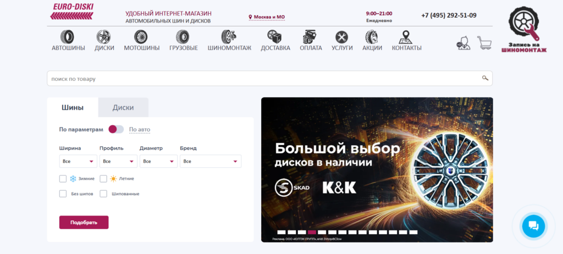Select the Шины tab
563x254 pixels.
click(x=73, y=107)
